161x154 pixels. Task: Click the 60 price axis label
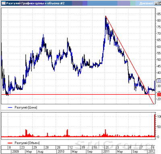point(159,46)
